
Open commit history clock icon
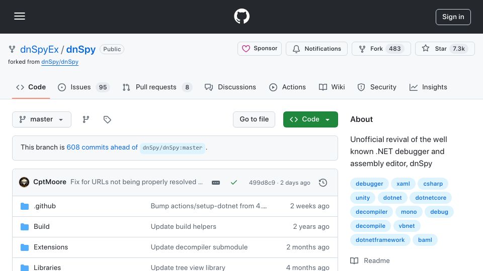[x=323, y=183]
